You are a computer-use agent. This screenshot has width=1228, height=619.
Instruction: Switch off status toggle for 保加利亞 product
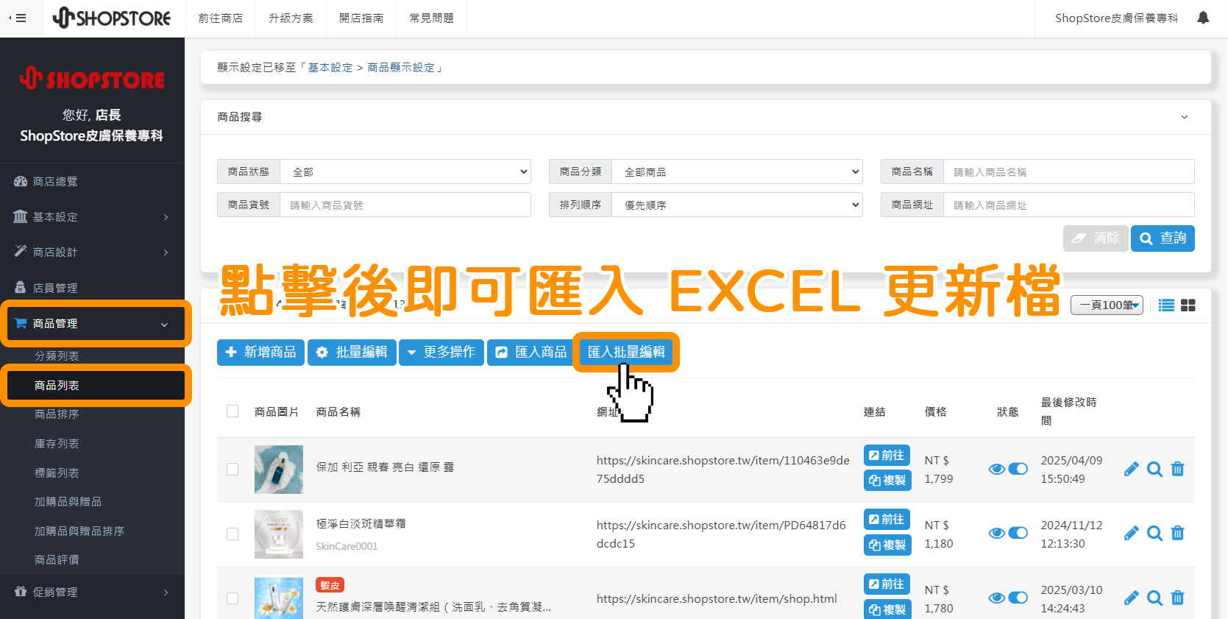click(x=1018, y=469)
